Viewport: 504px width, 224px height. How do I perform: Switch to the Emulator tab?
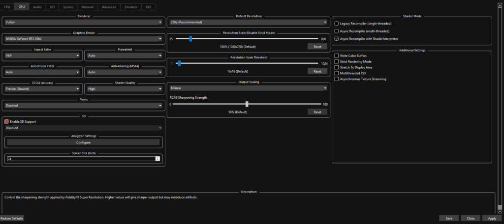pos(131,7)
